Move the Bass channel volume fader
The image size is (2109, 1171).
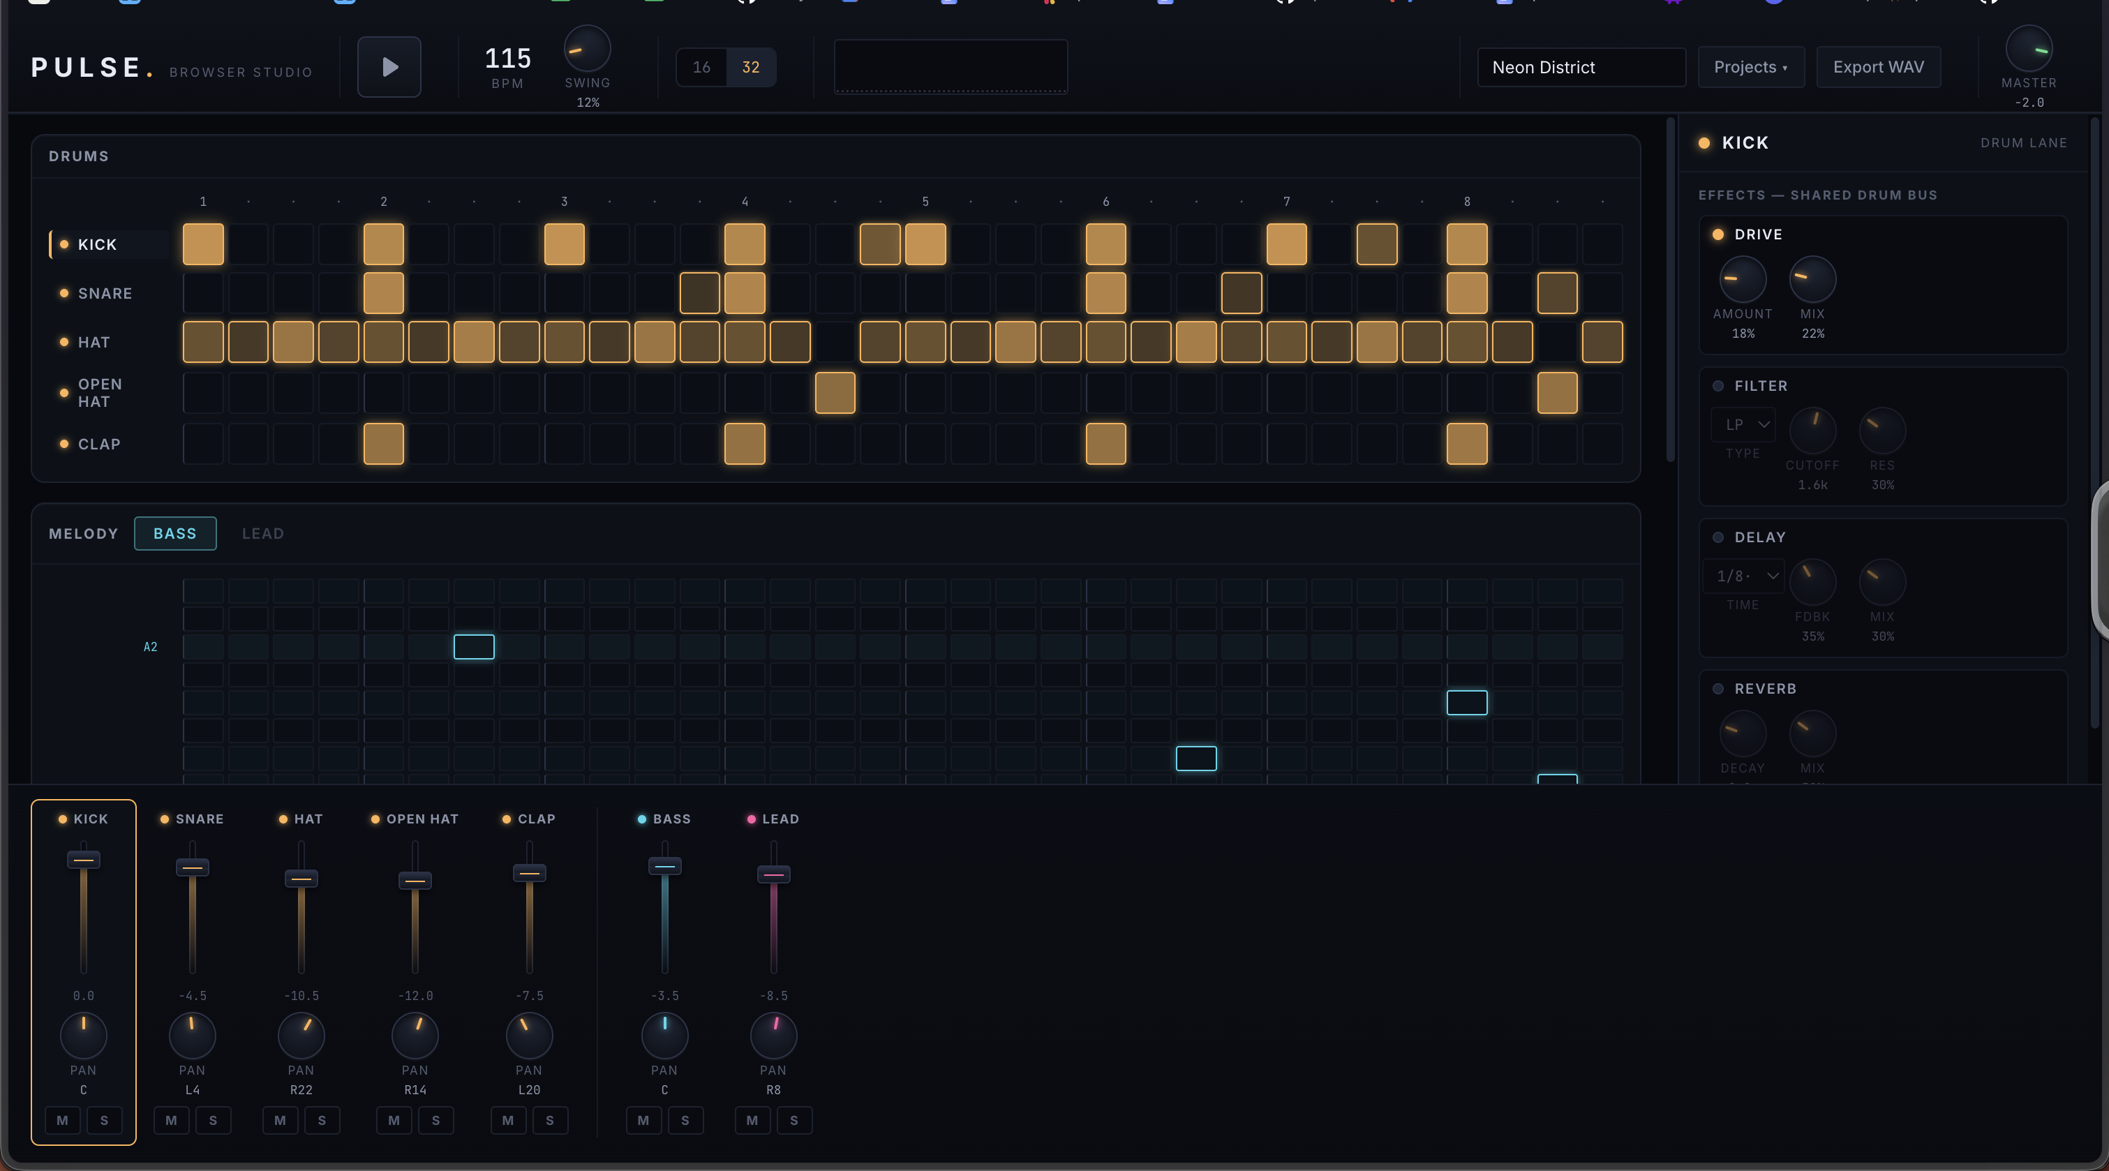pyautogui.click(x=665, y=865)
